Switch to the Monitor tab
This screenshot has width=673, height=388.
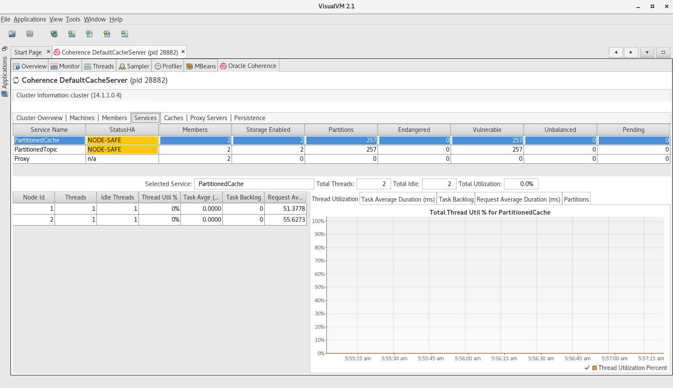[65, 66]
